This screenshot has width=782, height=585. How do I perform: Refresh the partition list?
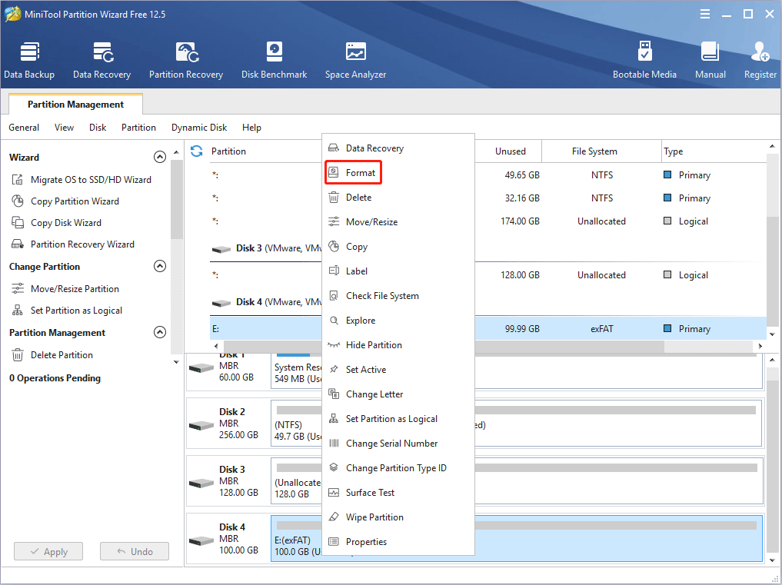[197, 151]
